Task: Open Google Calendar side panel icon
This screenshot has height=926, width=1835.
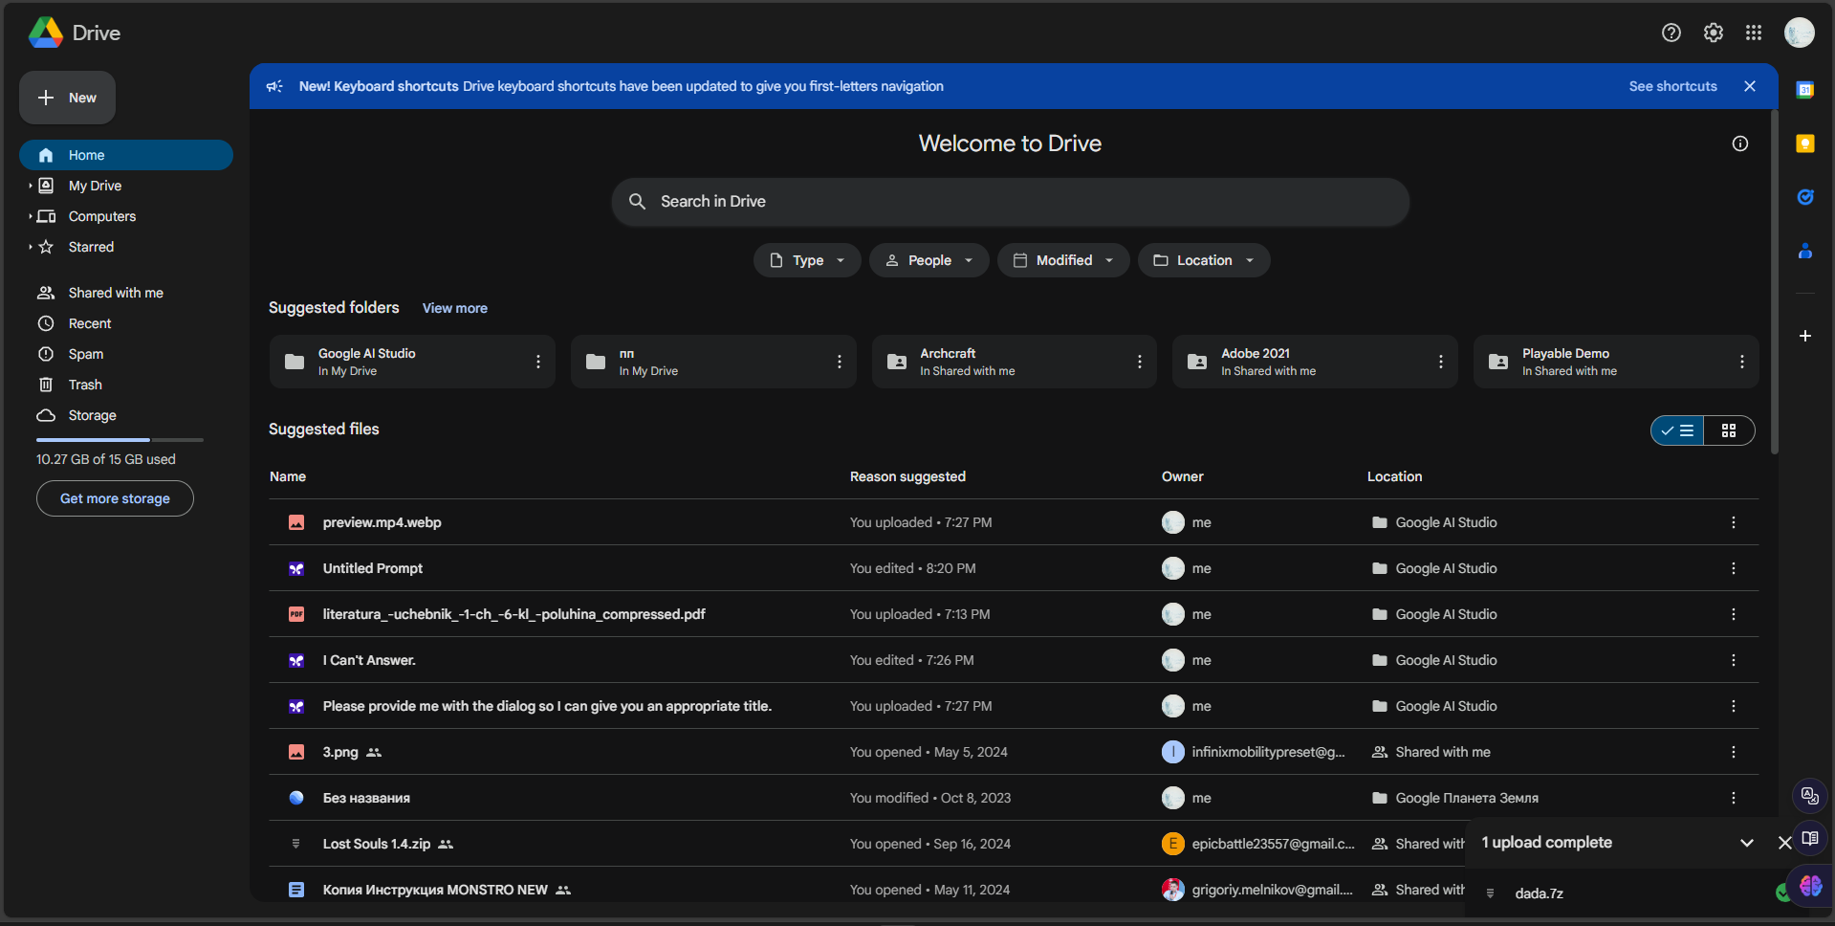Action: [1804, 90]
